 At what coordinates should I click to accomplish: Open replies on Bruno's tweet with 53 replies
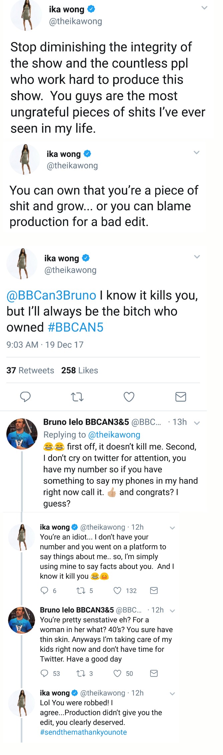tap(44, 673)
